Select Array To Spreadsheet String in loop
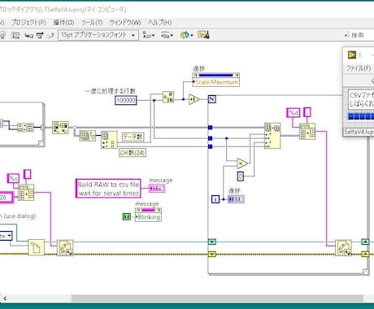Screen dimensions: 374x309 307,132
